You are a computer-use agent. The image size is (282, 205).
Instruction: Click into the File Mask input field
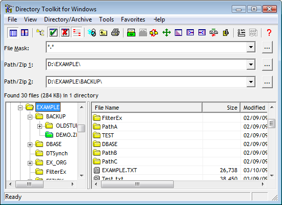pos(147,47)
